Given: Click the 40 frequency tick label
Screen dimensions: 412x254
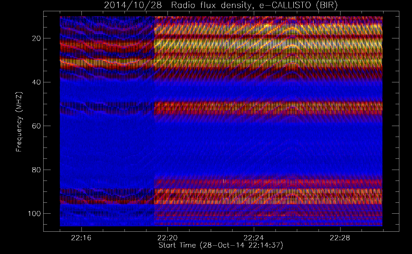Looking at the screenshot, I should click(36, 82).
